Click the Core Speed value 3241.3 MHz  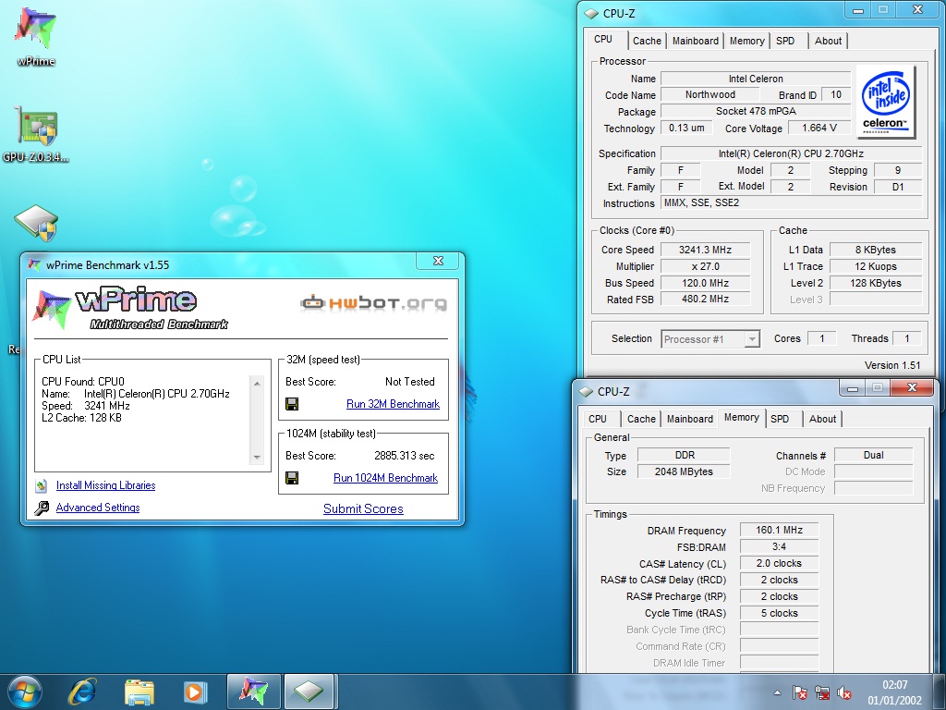point(705,250)
